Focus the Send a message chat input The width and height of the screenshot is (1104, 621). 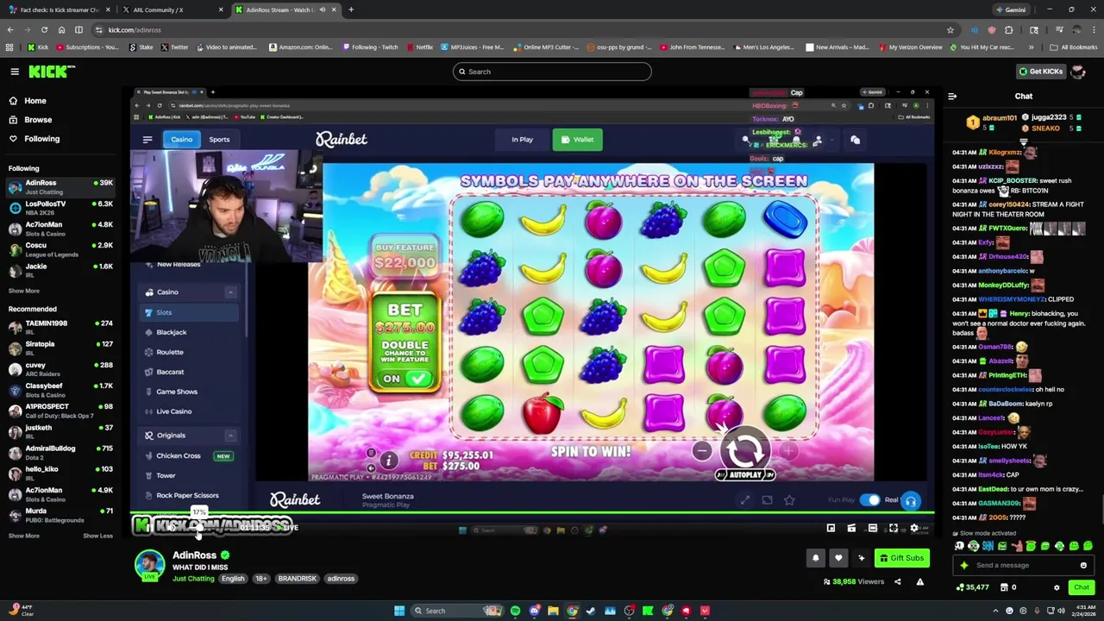click(1024, 565)
